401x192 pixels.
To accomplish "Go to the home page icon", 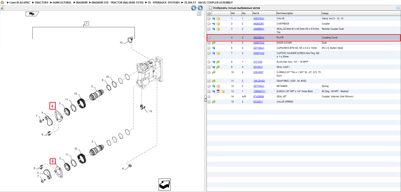I will tap(2, 2).
